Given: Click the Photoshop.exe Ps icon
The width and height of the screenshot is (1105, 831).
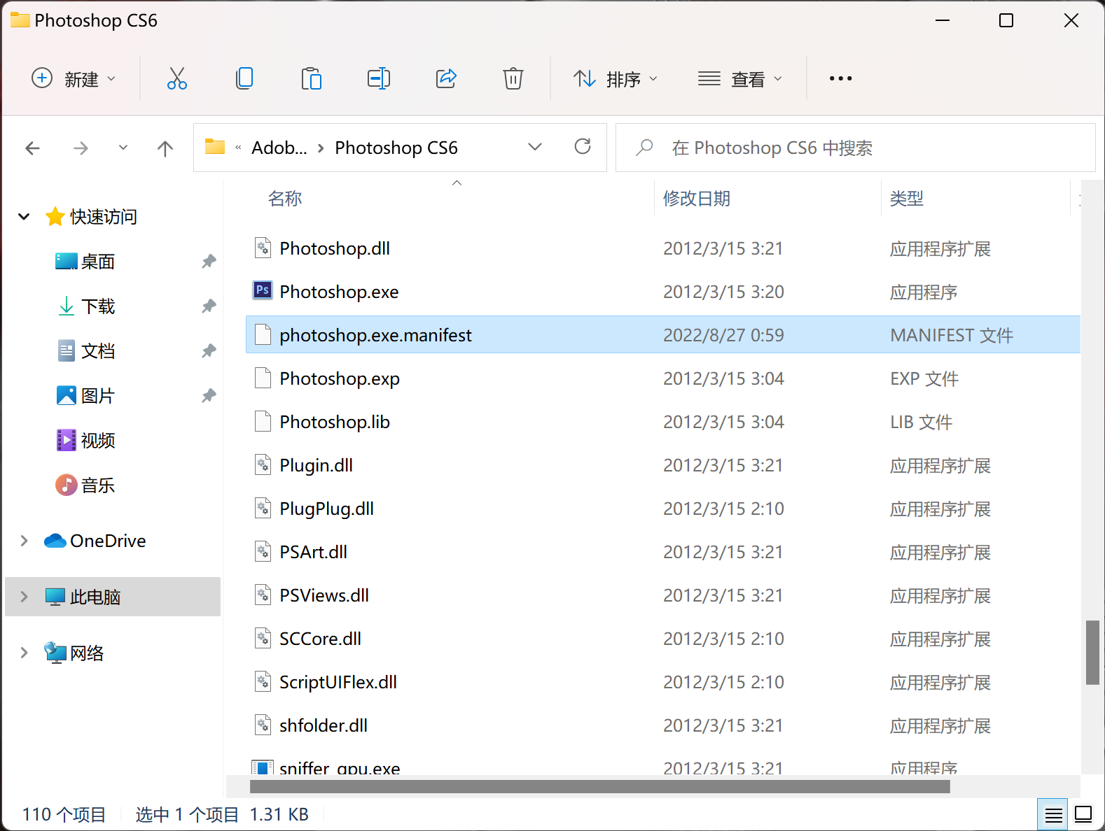Looking at the screenshot, I should click(263, 290).
